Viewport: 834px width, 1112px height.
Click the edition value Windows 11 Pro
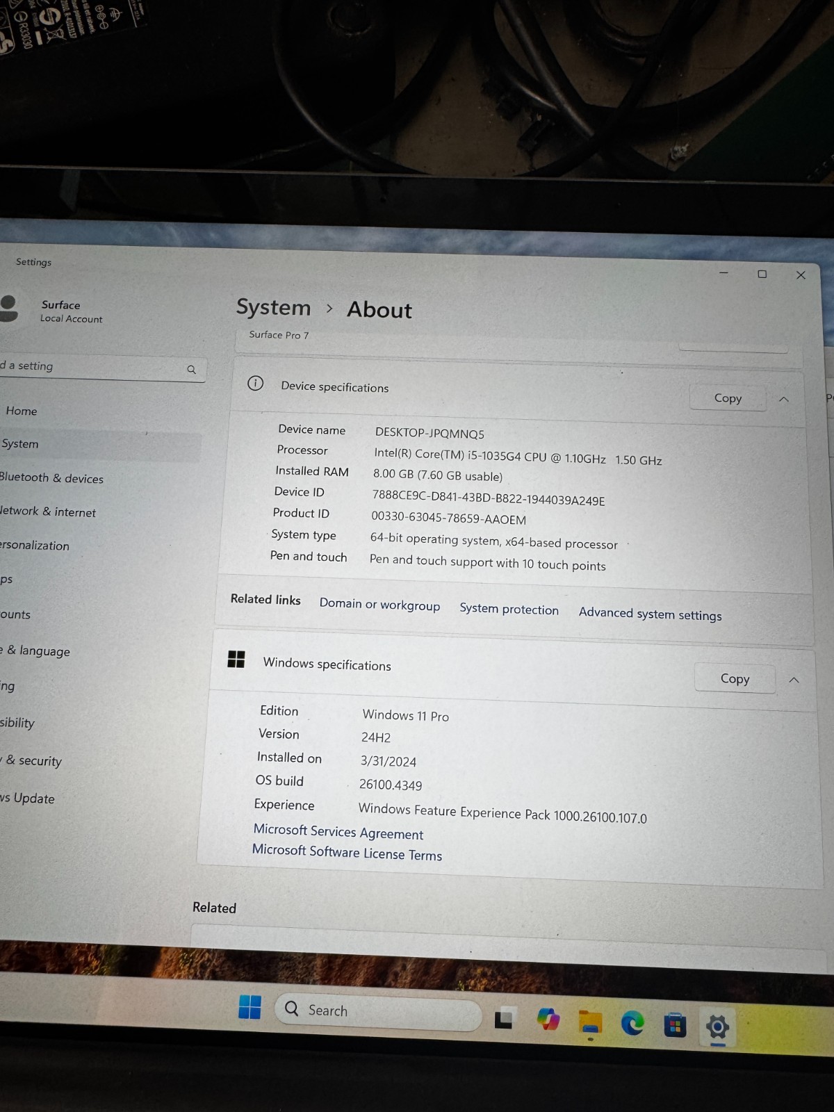click(405, 715)
